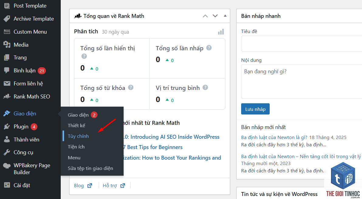Open Form liên hệ in sidebar
Viewport: 362px width, 199px height.
coord(29,83)
